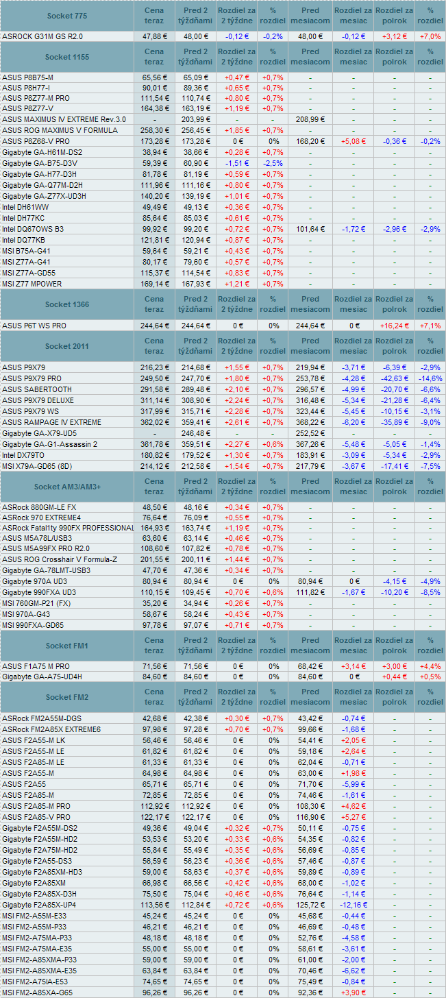Select the Socket 1366 section header
This screenshot has height=998, width=446.
coord(67,304)
